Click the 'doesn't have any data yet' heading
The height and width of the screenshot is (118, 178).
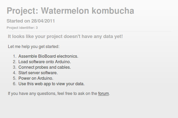(x=65, y=36)
